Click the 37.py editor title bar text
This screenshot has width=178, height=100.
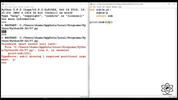coord(118,4)
